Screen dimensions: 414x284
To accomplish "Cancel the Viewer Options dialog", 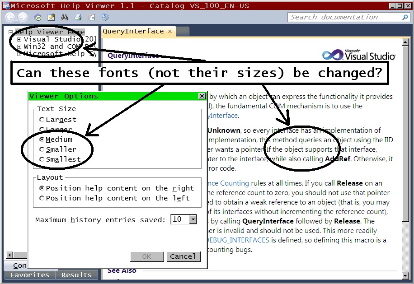I will (183, 256).
